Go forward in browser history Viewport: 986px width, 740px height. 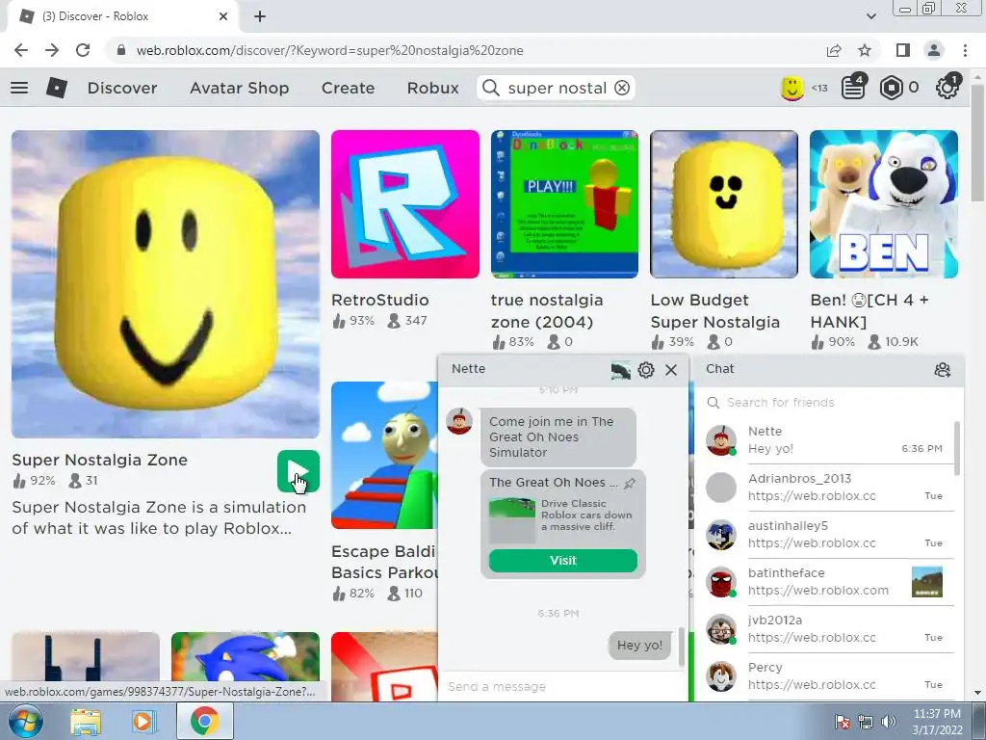click(52, 50)
